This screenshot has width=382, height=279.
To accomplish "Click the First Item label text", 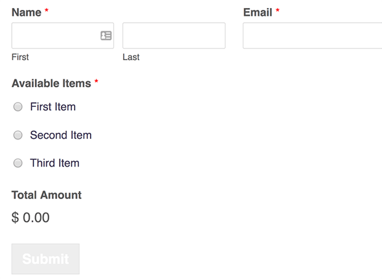I will [x=53, y=107].
